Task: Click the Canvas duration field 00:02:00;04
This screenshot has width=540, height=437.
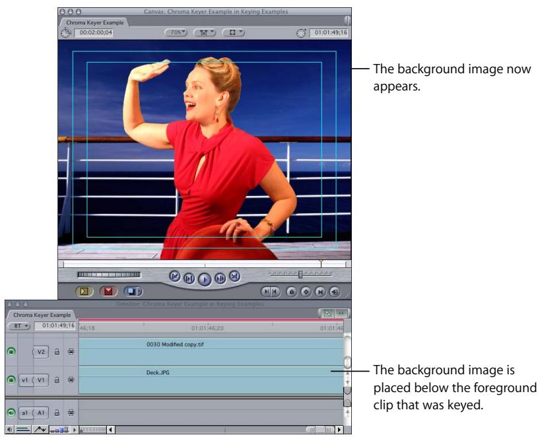Action: click(94, 32)
